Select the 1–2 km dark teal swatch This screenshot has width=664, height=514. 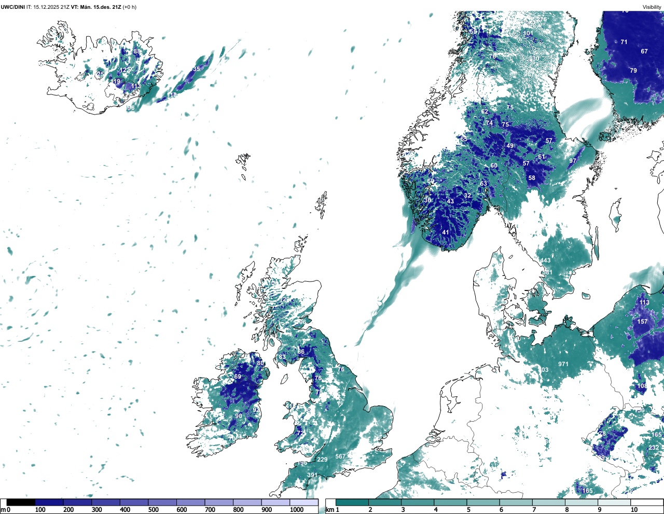(x=352, y=503)
